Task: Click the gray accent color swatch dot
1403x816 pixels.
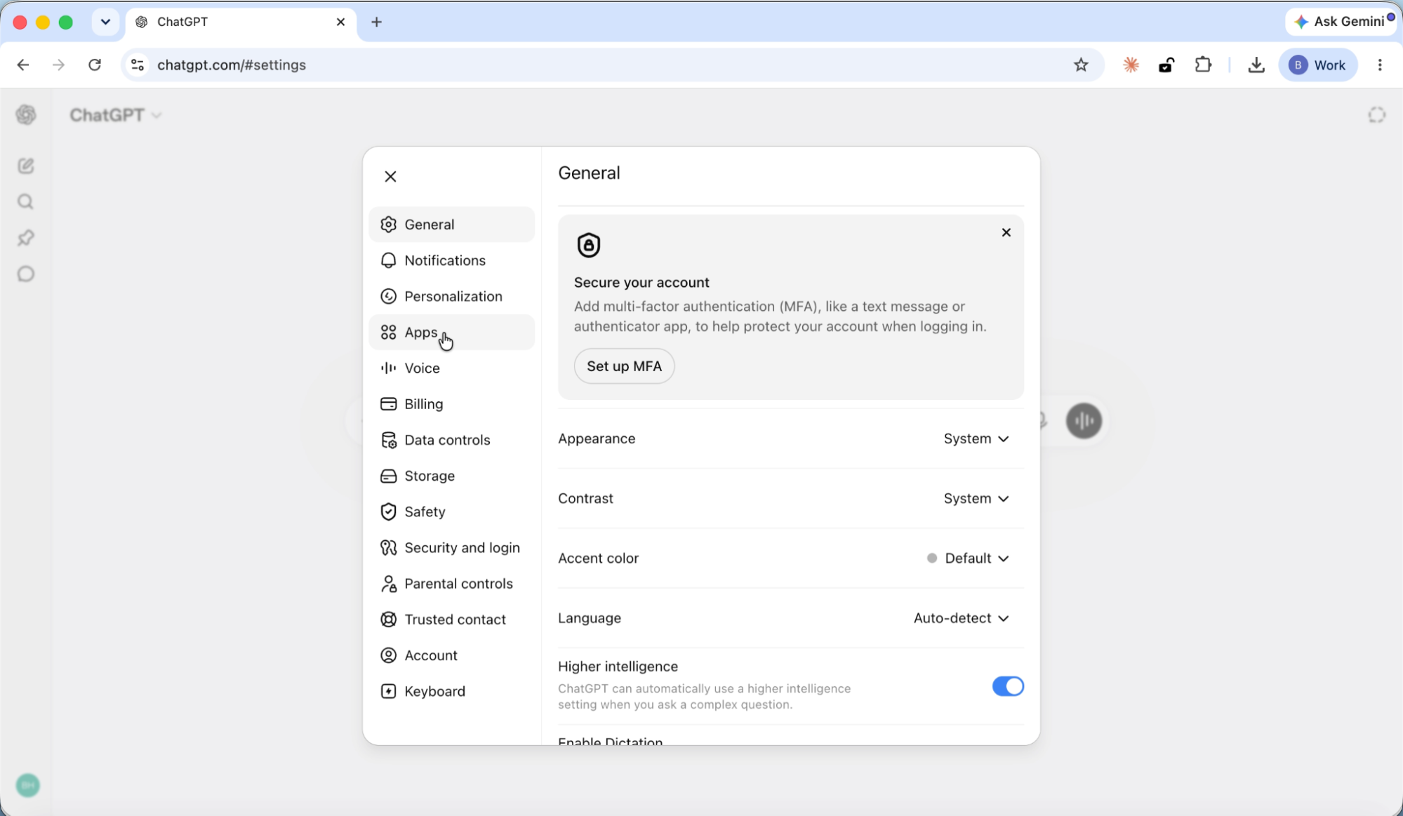Action: click(x=931, y=559)
